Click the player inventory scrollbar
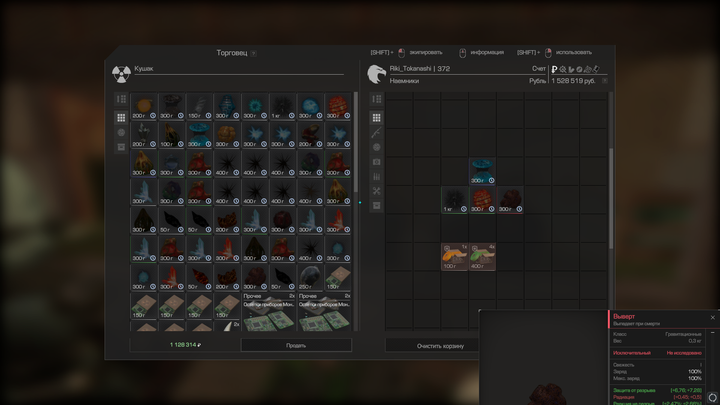 tap(611, 199)
